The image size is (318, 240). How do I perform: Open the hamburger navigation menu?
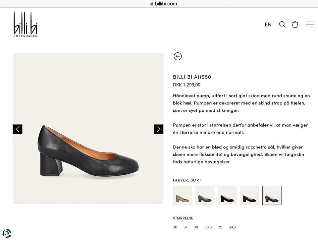point(310,25)
